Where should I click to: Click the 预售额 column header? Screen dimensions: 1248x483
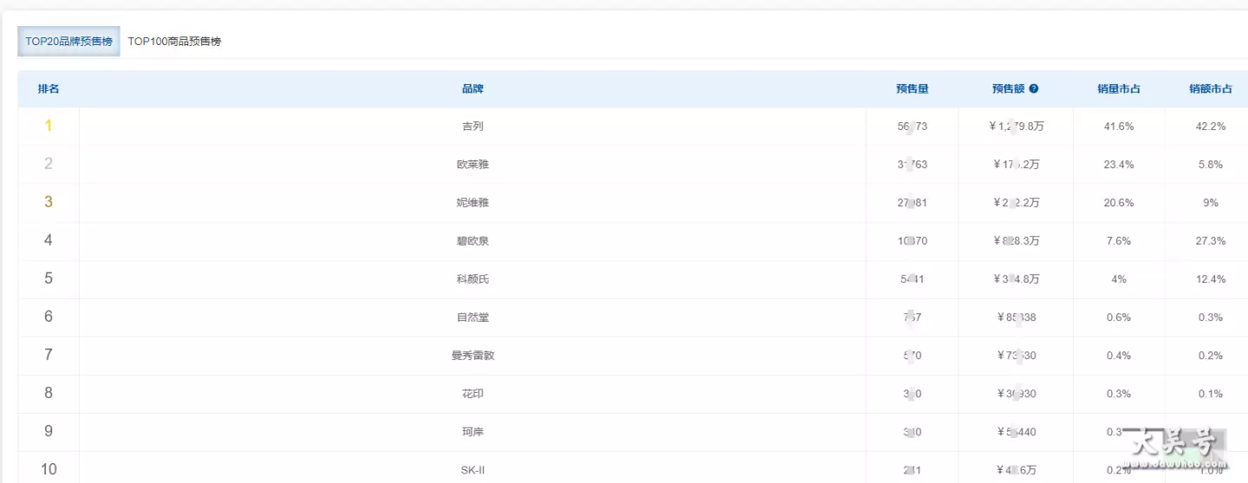[x=1009, y=88]
